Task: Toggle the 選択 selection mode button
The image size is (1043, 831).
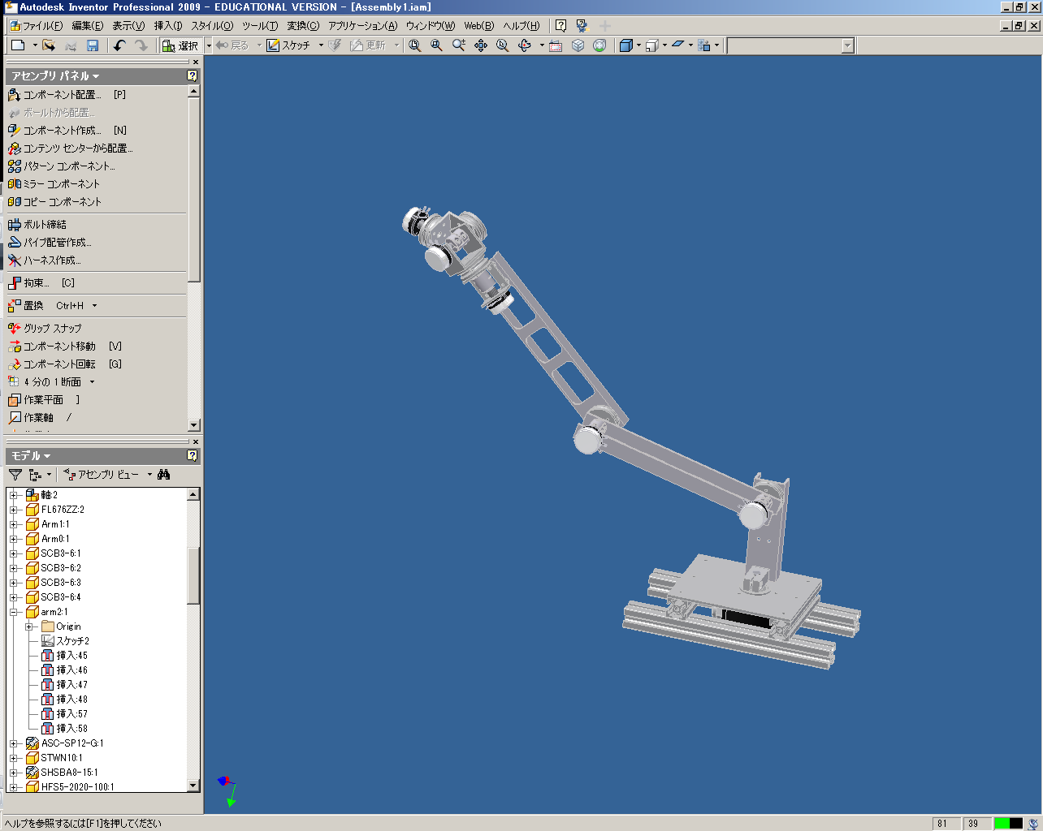Action: [x=180, y=45]
